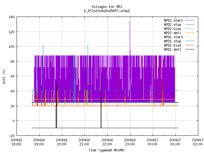The height and width of the screenshot is (153, 204).
Task: Click the y-axis tick value 120
Action: pos(11,32)
